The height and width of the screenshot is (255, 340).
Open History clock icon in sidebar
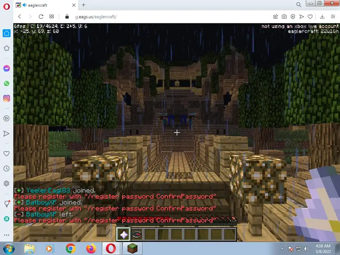(7, 168)
